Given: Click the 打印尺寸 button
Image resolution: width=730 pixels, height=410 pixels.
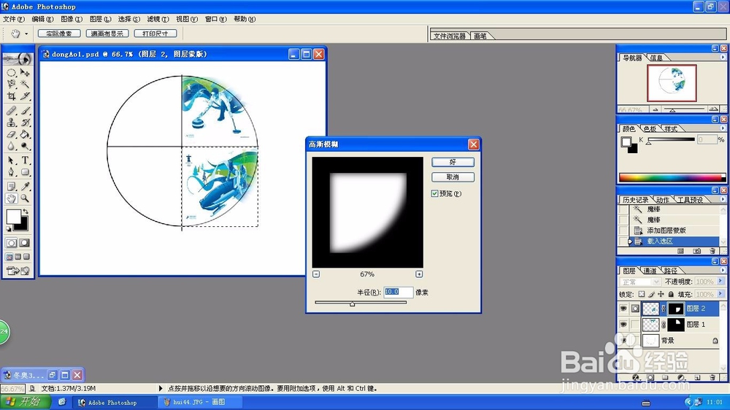Looking at the screenshot, I should click(x=155, y=34).
